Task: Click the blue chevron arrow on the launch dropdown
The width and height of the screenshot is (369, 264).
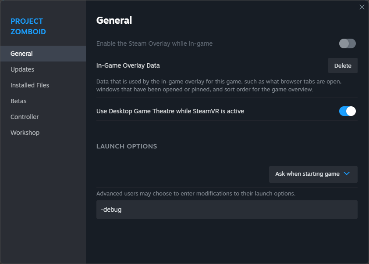Action: [x=347, y=174]
